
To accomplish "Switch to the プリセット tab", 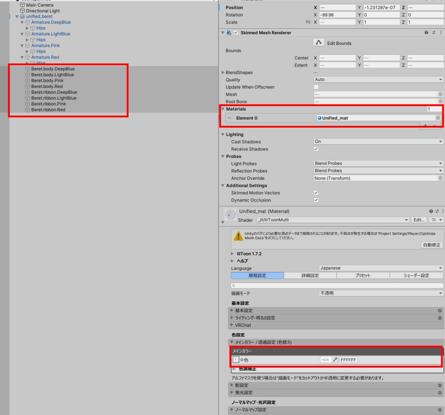I will tap(363, 275).
